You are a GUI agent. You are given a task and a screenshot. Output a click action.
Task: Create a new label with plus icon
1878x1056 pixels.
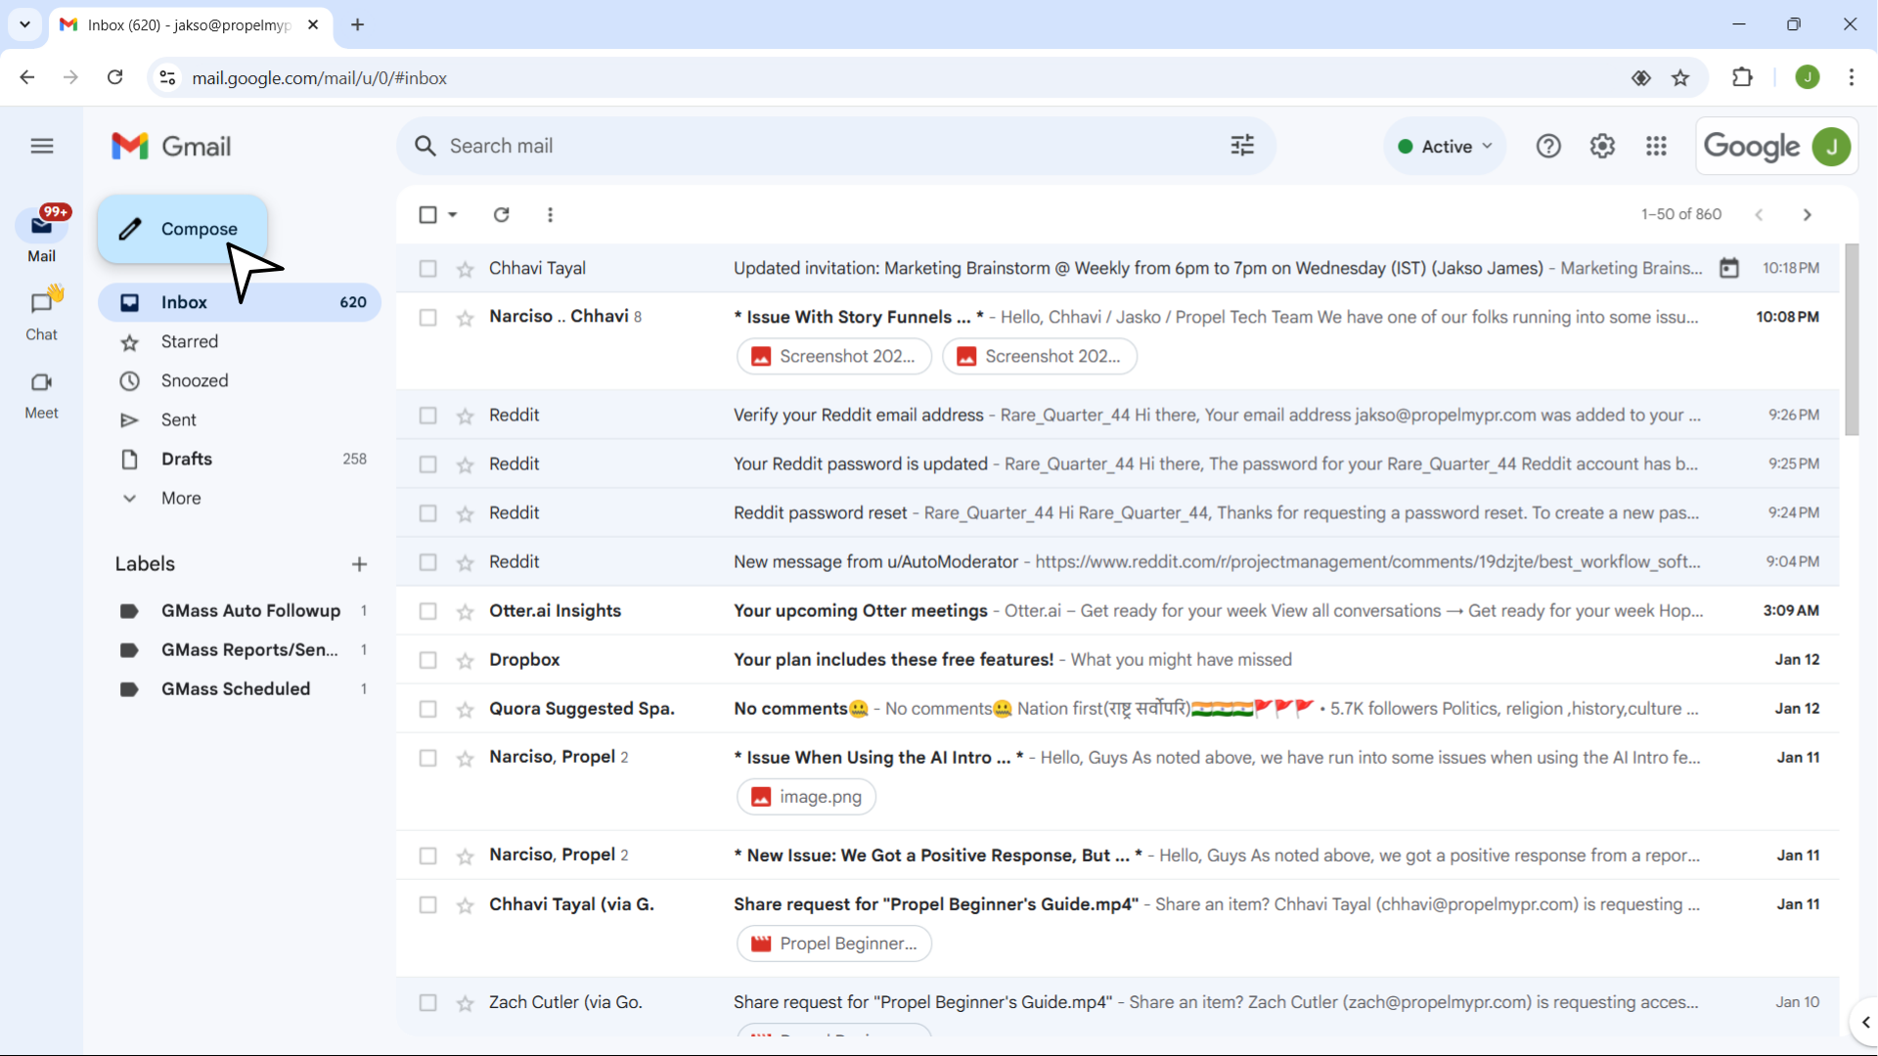point(359,564)
